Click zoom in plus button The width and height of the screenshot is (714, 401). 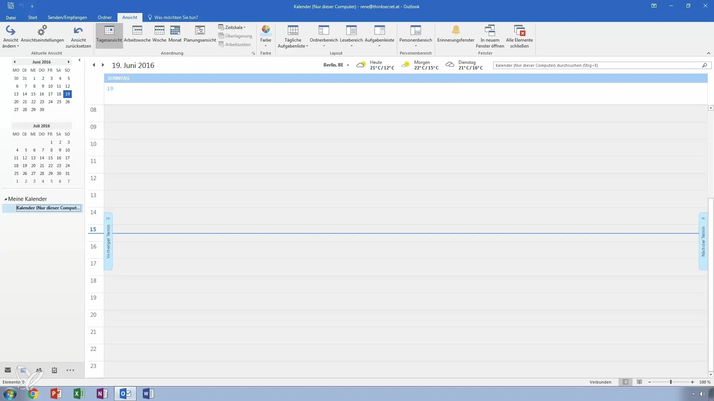[692, 382]
